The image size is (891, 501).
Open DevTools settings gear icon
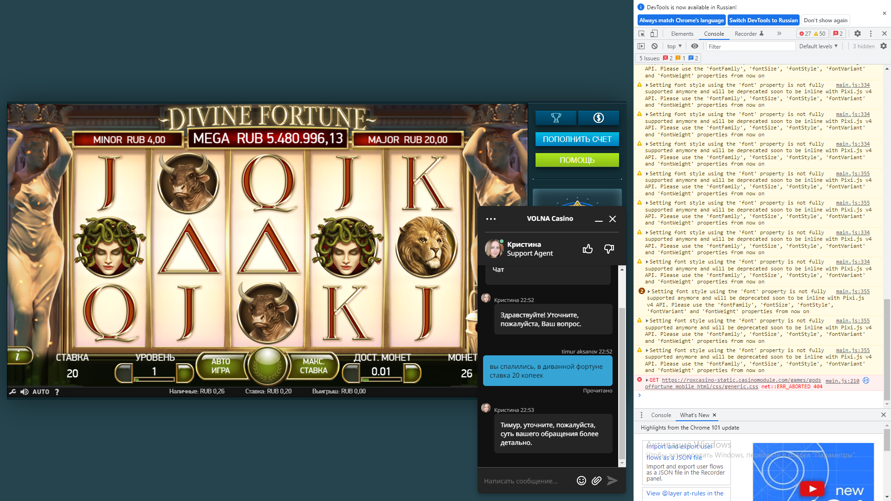click(857, 33)
